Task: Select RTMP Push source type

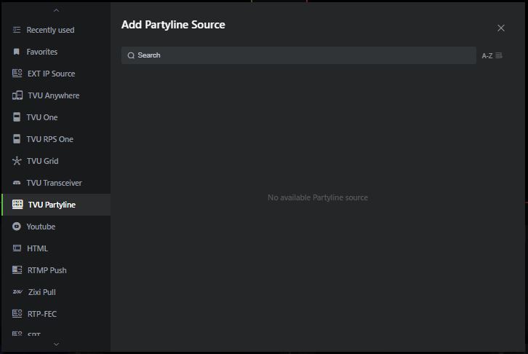Action: [x=56, y=270]
